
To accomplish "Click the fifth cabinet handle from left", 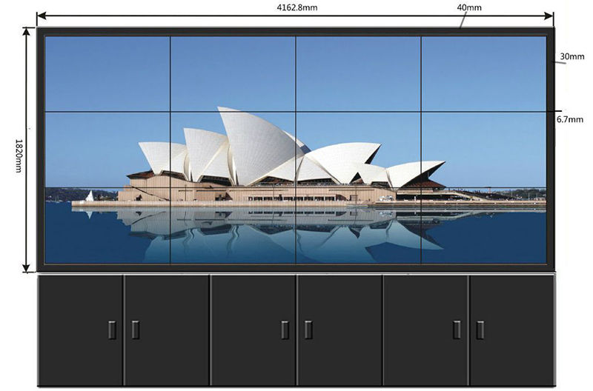I will click(457, 330).
